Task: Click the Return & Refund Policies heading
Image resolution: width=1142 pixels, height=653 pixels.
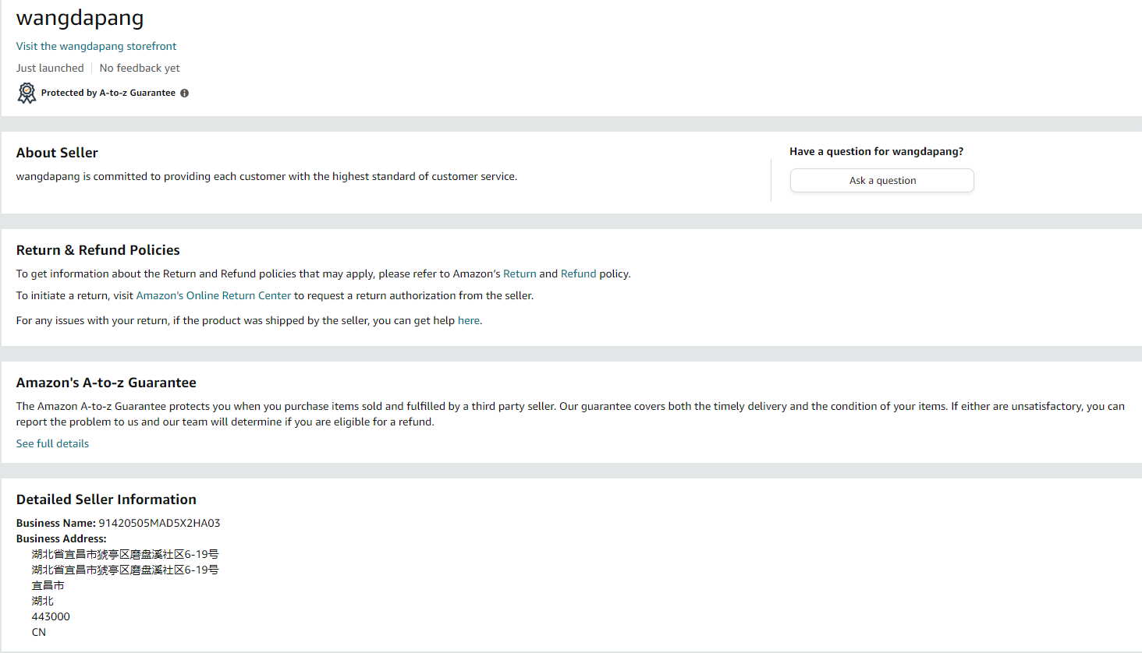Action: [98, 250]
